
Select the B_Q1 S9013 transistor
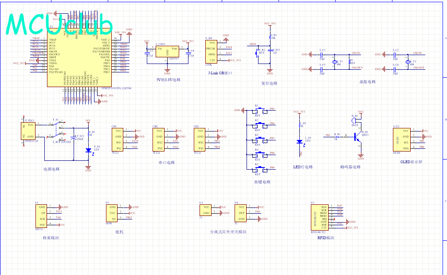(x=357, y=137)
